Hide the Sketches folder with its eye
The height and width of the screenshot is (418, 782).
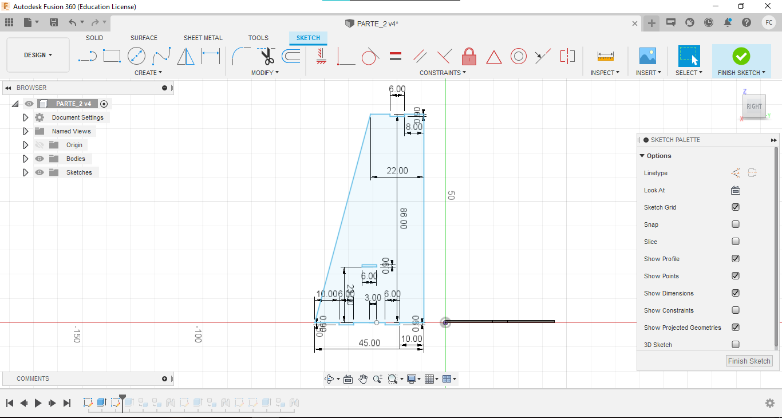[40, 172]
